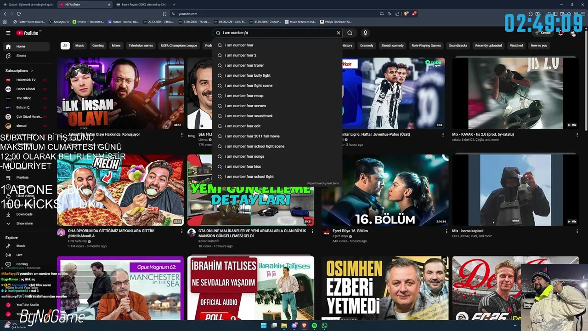Viewport: 588px width, 331px height.
Task: Open the Juventus-Pafos highlights thumbnail
Action: tap(394, 93)
